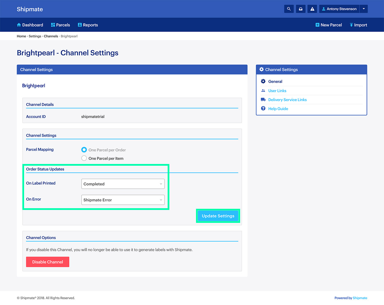Screen dimensions: 384x305
Task: Click the General gear icon
Action: [x=263, y=81]
